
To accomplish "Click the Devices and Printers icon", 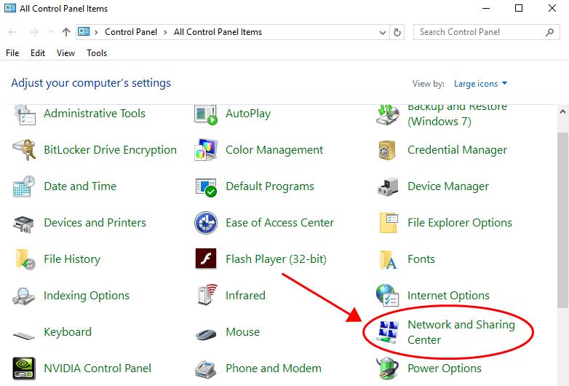I will pyautogui.click(x=23, y=224).
